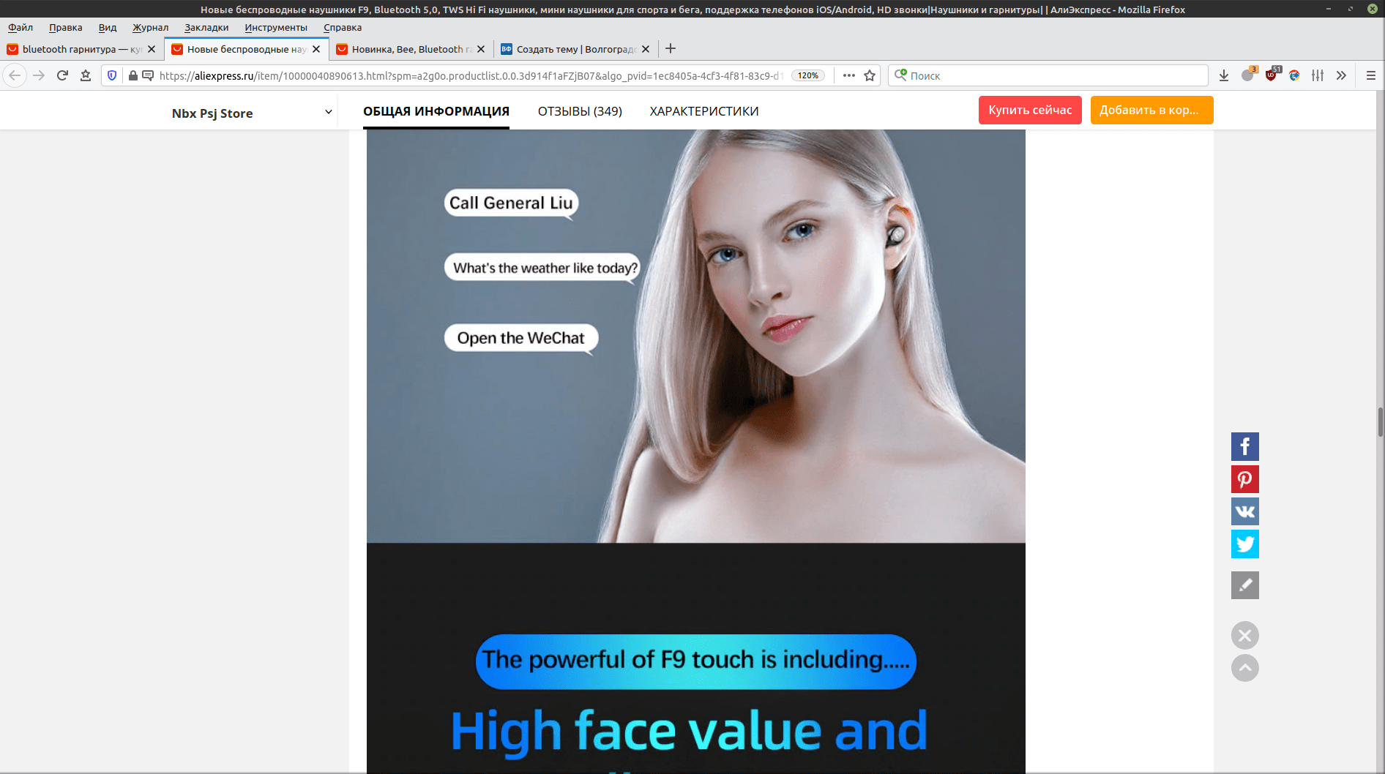Screen dimensions: 1385x774
Task: Reset the 120% zoom level indicator
Action: pos(808,75)
